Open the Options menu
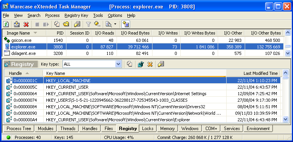The image size is (293, 142). (115, 15)
